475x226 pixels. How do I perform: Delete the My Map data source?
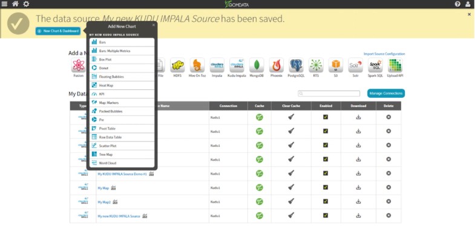point(388,187)
